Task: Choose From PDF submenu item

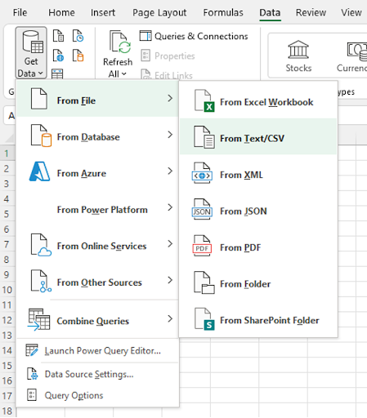Action: tap(258, 246)
